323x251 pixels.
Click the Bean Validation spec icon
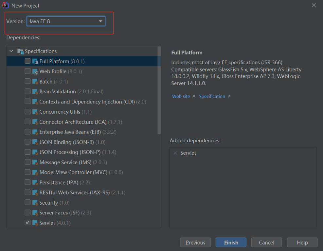tap(35, 92)
